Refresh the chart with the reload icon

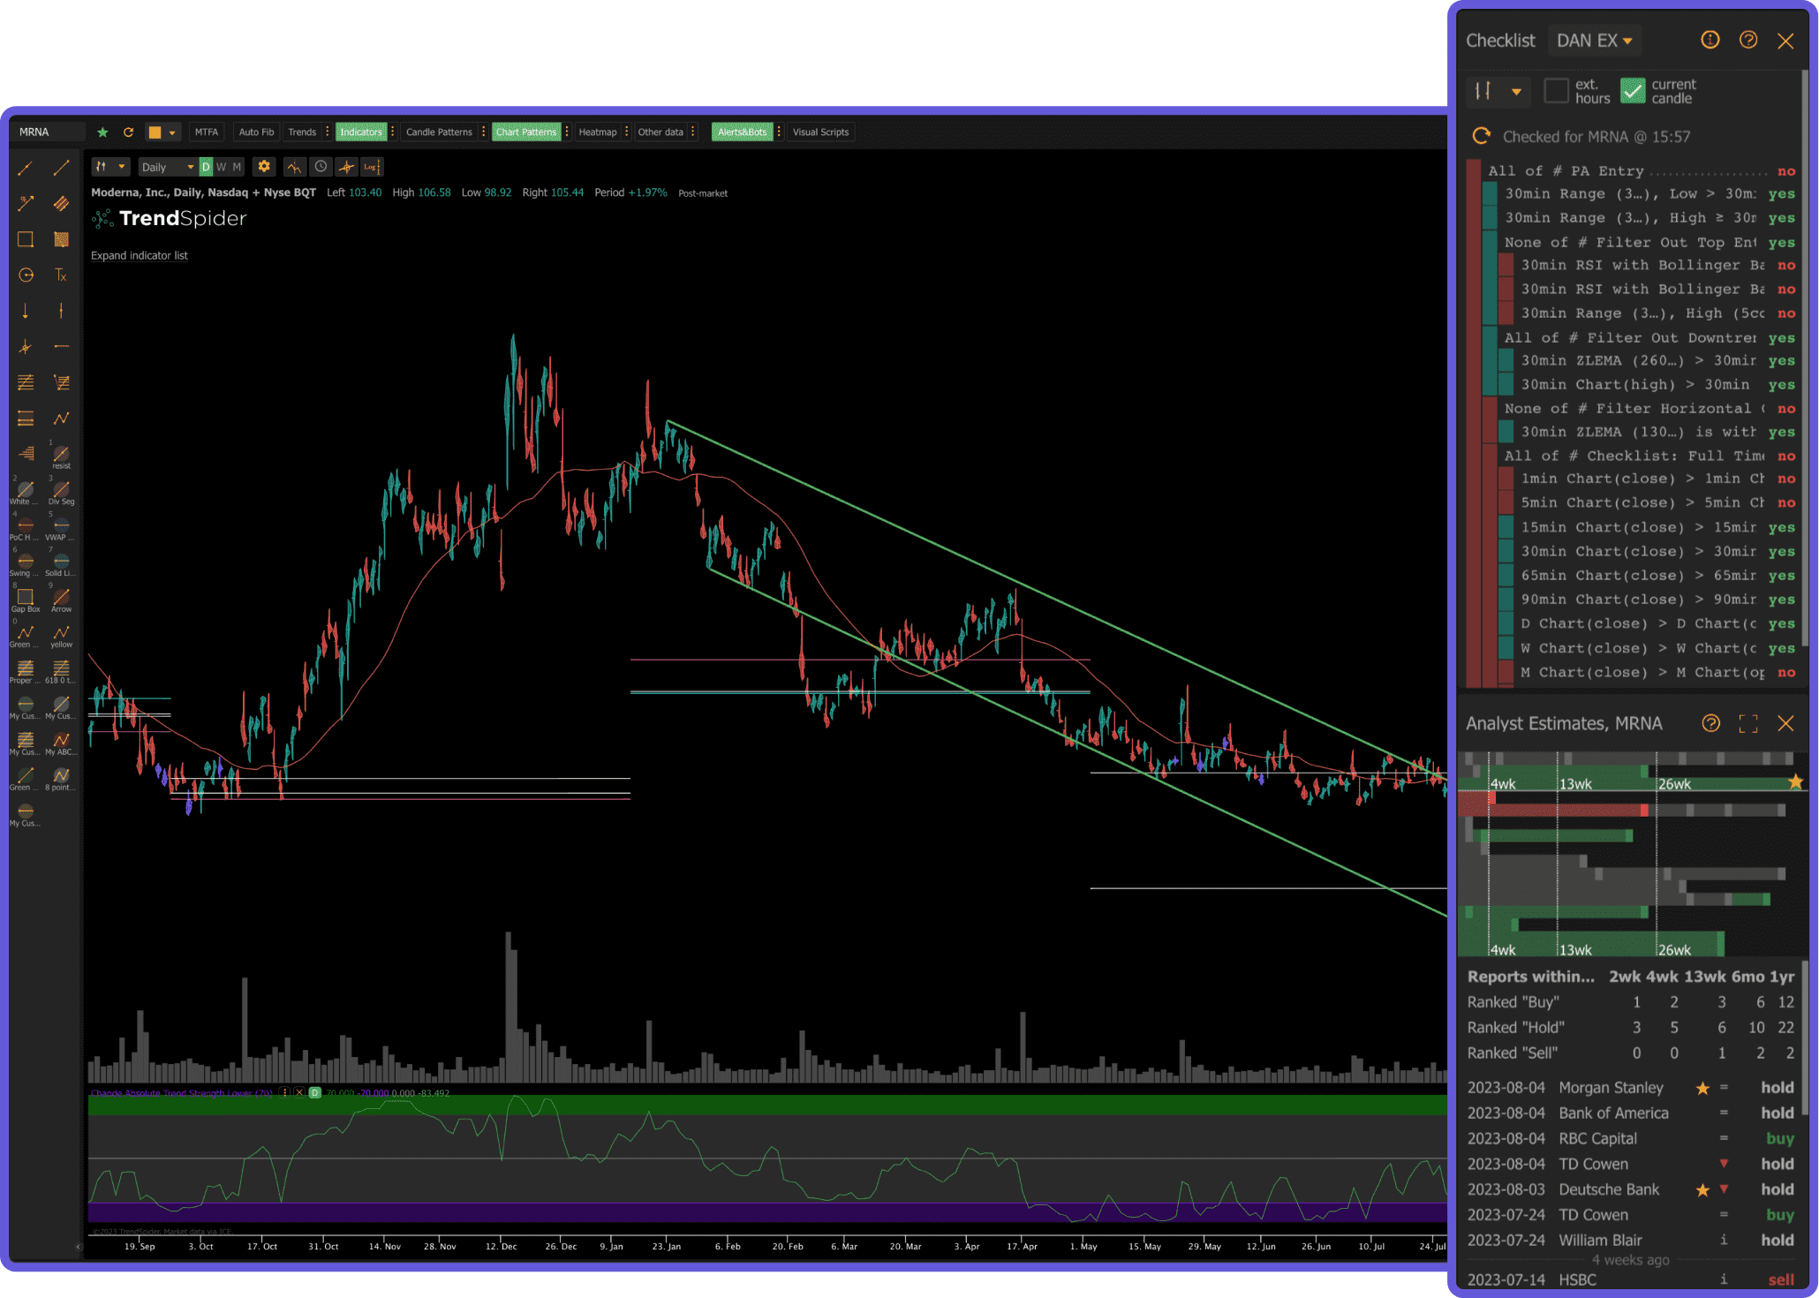pos(128,132)
